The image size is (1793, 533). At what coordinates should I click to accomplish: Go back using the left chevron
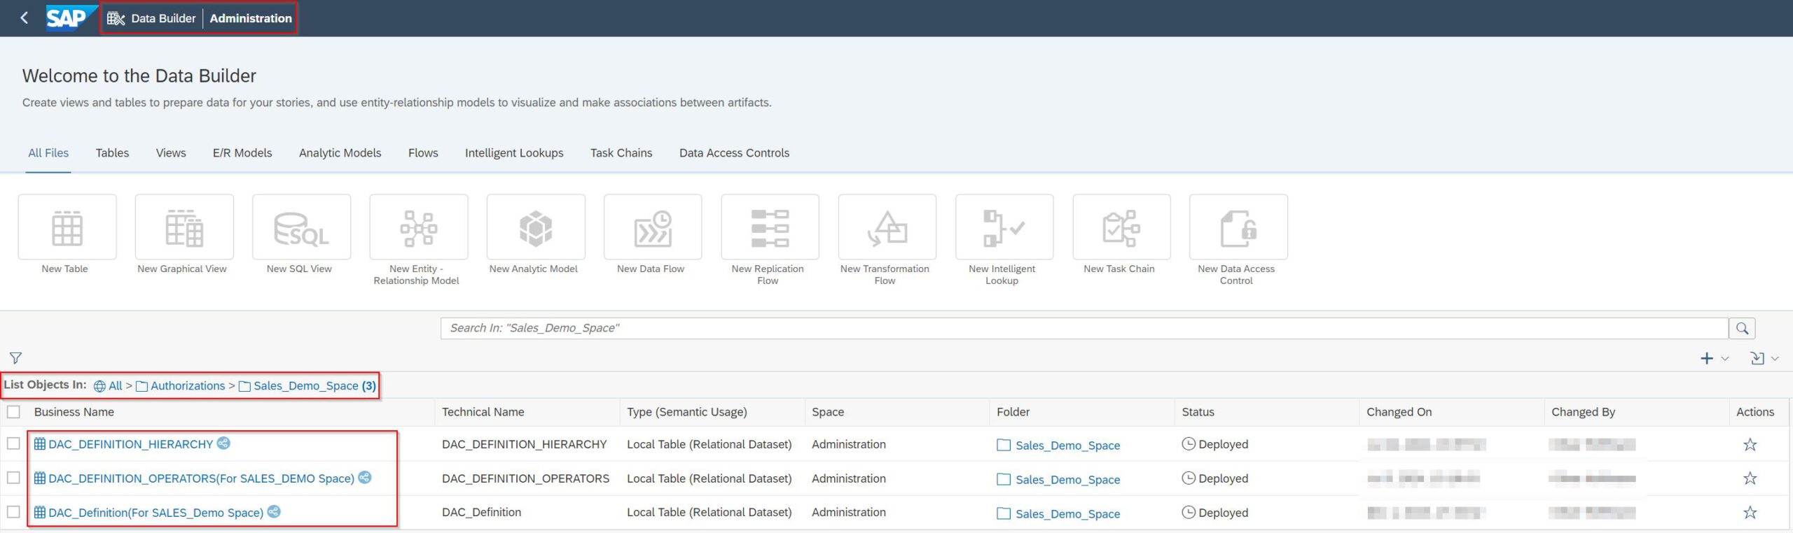click(25, 18)
